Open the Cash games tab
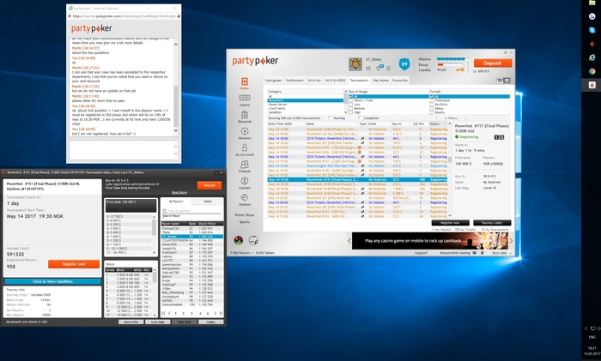Viewport: 601px width, 361px height. [x=273, y=81]
